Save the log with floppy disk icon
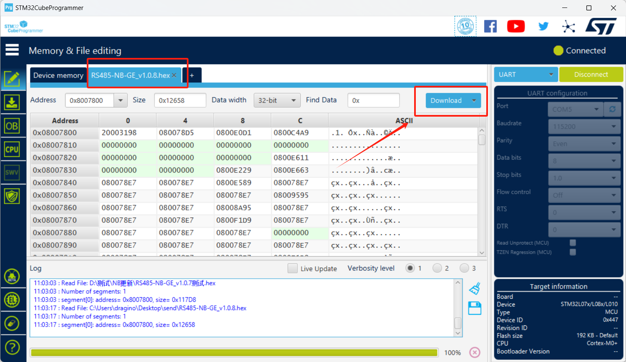The image size is (626, 362). (x=475, y=308)
